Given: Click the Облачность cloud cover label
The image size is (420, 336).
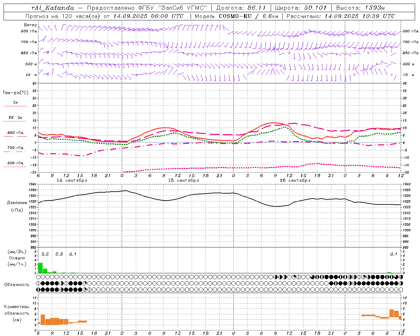Looking at the screenshot, I should (x=17, y=285).
